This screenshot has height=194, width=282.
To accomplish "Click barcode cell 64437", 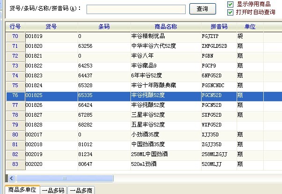I will 85,75.
